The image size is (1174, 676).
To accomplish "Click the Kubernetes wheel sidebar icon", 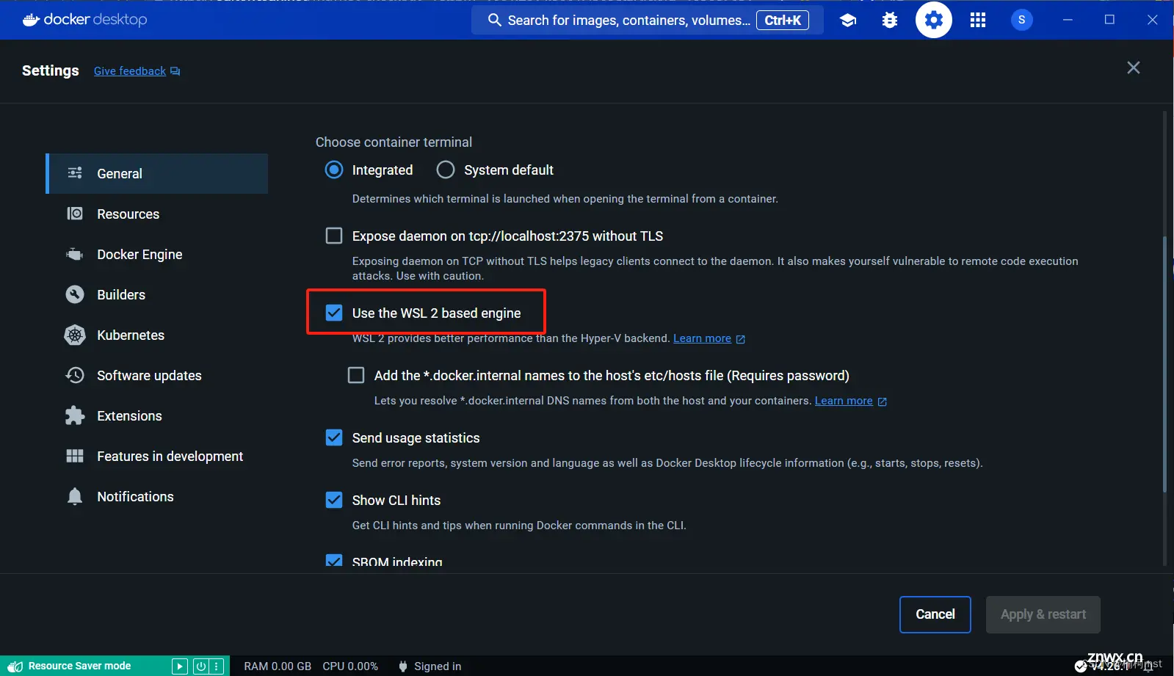I will [75, 335].
